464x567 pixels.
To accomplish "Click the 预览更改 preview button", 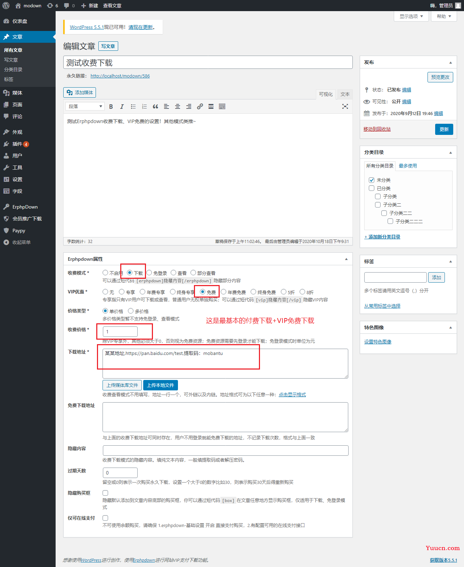I will (x=440, y=77).
